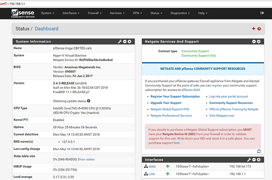Image resolution: width=272 pixels, height=180 pixels.
Task: Open the dashboard help question-mark icon
Action: tap(259, 29)
